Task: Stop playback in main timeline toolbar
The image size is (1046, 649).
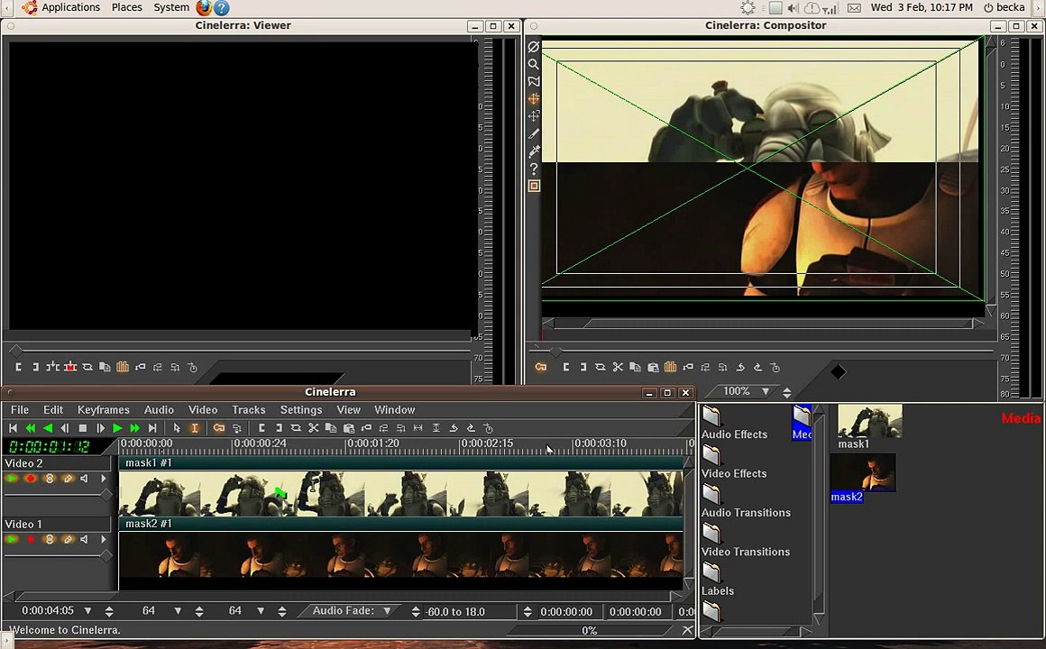Action: [83, 428]
